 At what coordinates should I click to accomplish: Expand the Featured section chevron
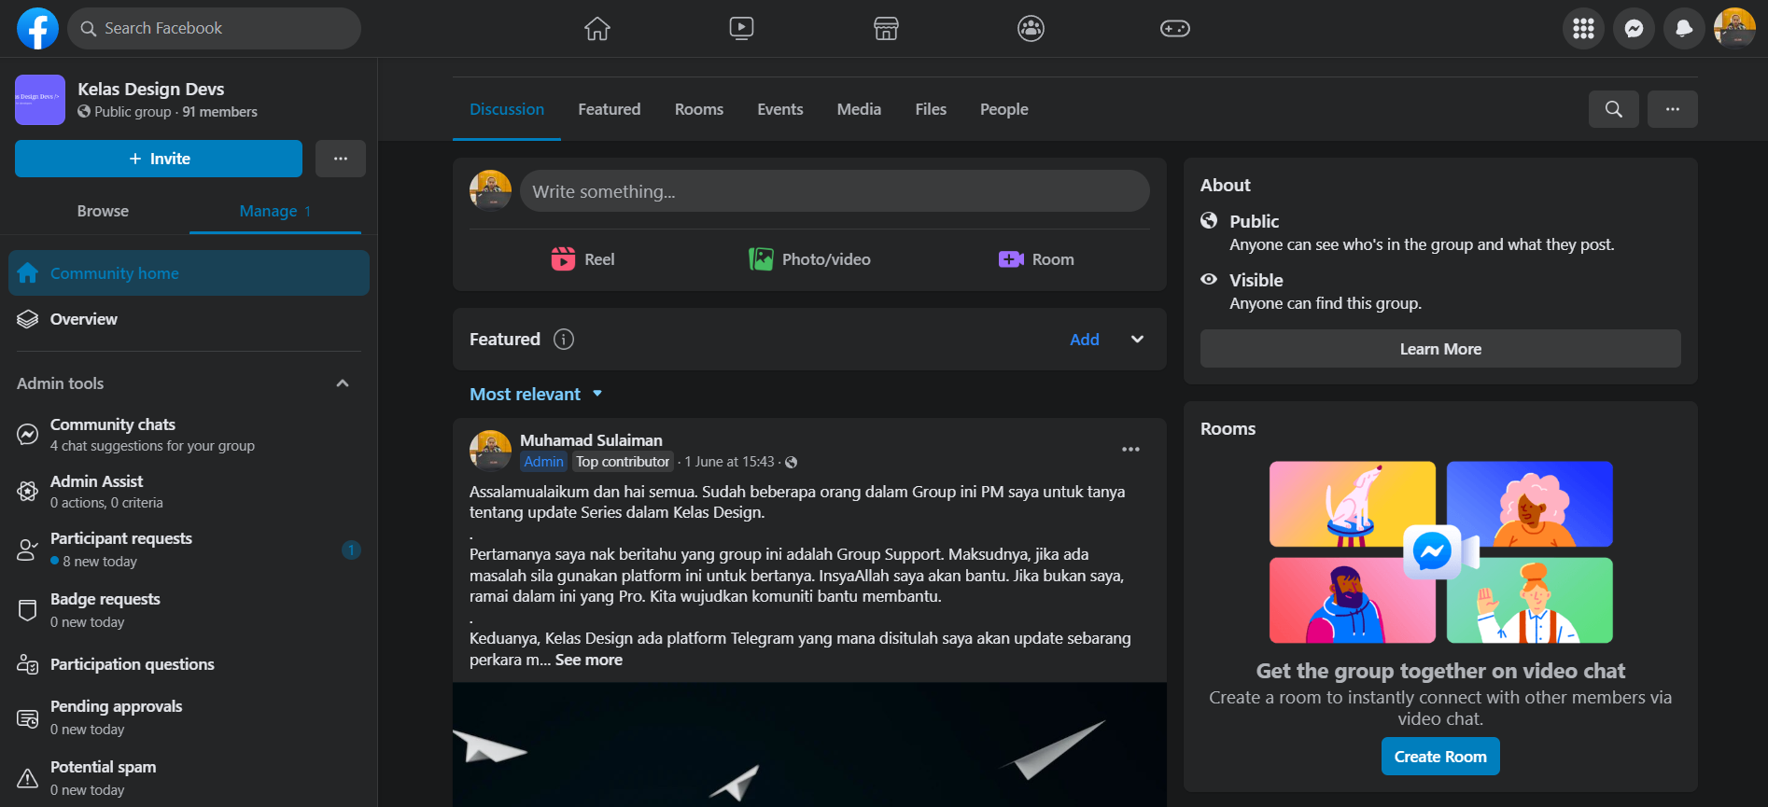tap(1137, 339)
